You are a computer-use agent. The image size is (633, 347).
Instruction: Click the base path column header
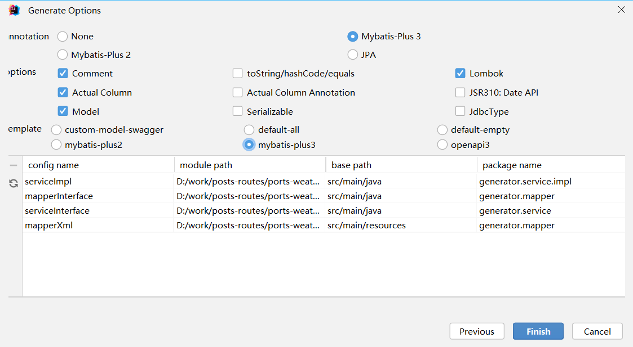[401, 165]
